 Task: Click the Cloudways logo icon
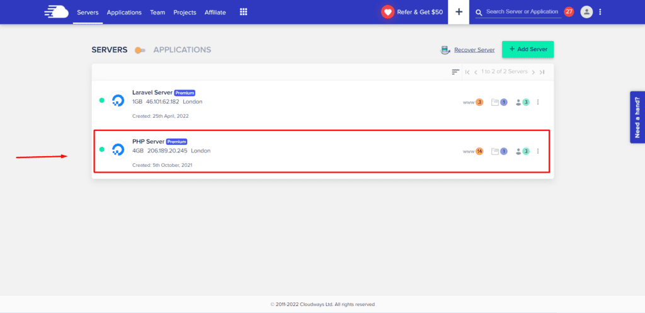(56, 12)
